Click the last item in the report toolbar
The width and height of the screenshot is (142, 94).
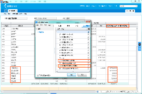25,14
